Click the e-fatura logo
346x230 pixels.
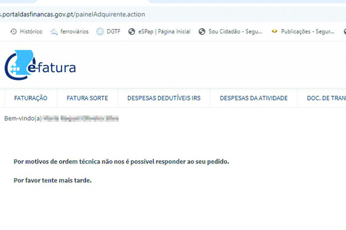(x=41, y=64)
